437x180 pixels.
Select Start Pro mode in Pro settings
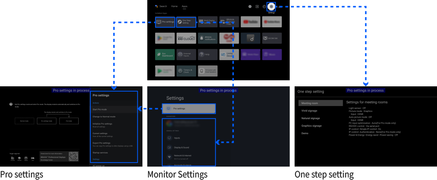114,109
